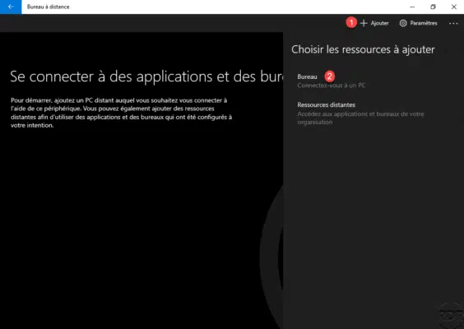Viewport: 464px width, 329px height.
Task: Click the blue back arrow button
Action: click(x=11, y=7)
